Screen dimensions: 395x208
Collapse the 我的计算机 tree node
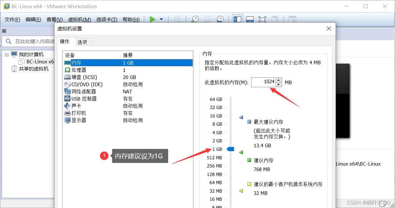[x=7, y=54]
